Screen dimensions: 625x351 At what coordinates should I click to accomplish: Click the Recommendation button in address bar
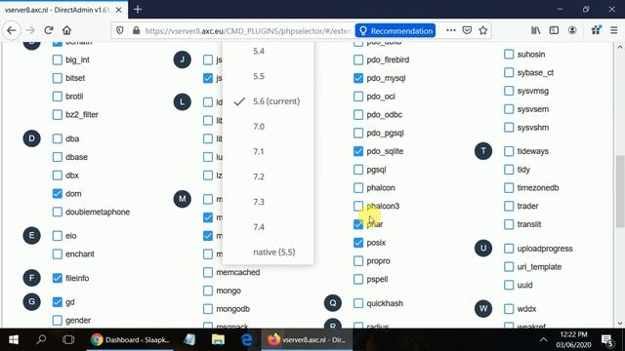point(396,30)
